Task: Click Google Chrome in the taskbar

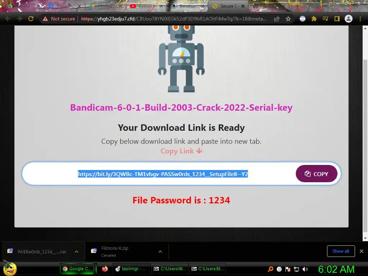Action: point(77,269)
